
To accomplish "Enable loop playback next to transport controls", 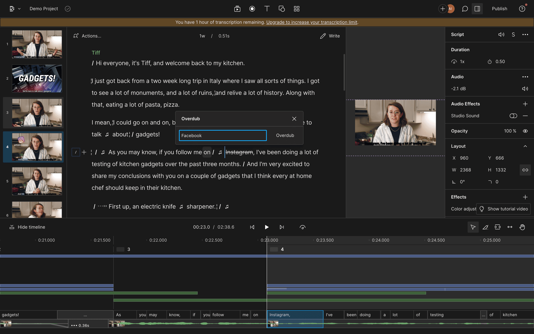I will [303, 227].
